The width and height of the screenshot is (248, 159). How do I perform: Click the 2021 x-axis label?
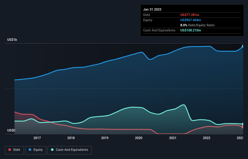point(173,138)
